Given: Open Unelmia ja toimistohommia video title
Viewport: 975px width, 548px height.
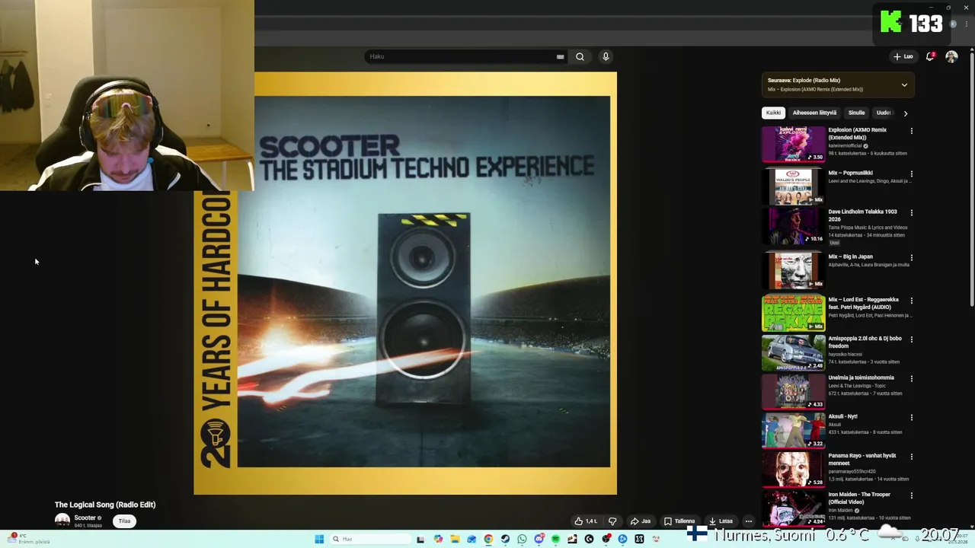Looking at the screenshot, I should (861, 378).
